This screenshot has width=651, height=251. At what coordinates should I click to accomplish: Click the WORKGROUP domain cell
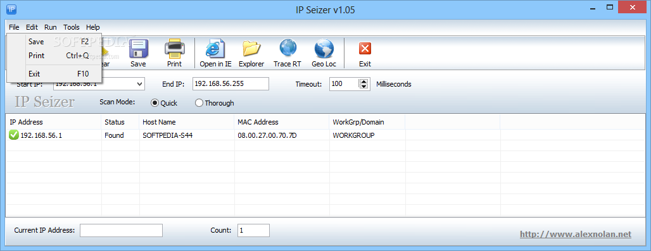click(x=354, y=135)
